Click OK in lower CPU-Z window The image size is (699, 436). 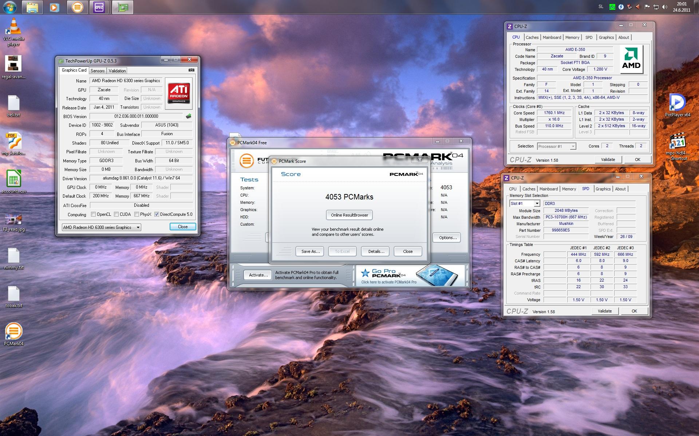[x=634, y=311]
